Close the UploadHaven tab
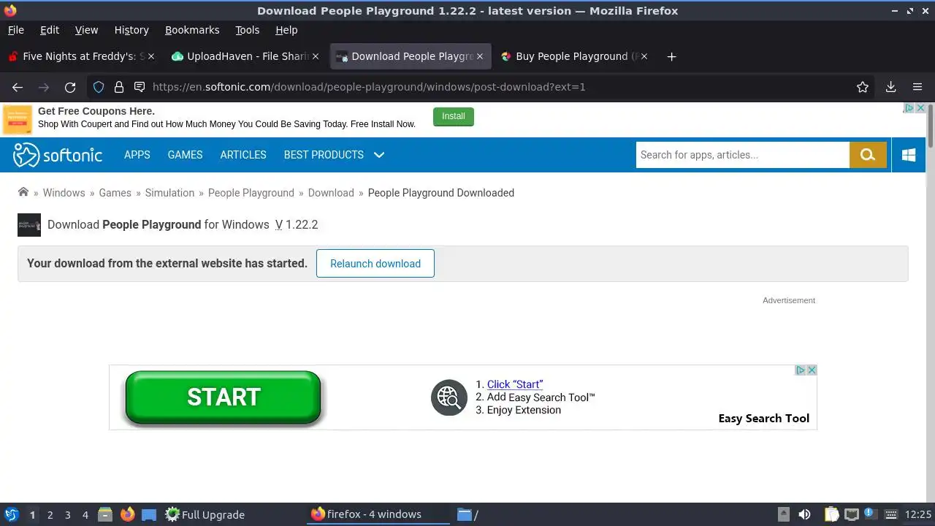This screenshot has width=935, height=526. tap(316, 56)
